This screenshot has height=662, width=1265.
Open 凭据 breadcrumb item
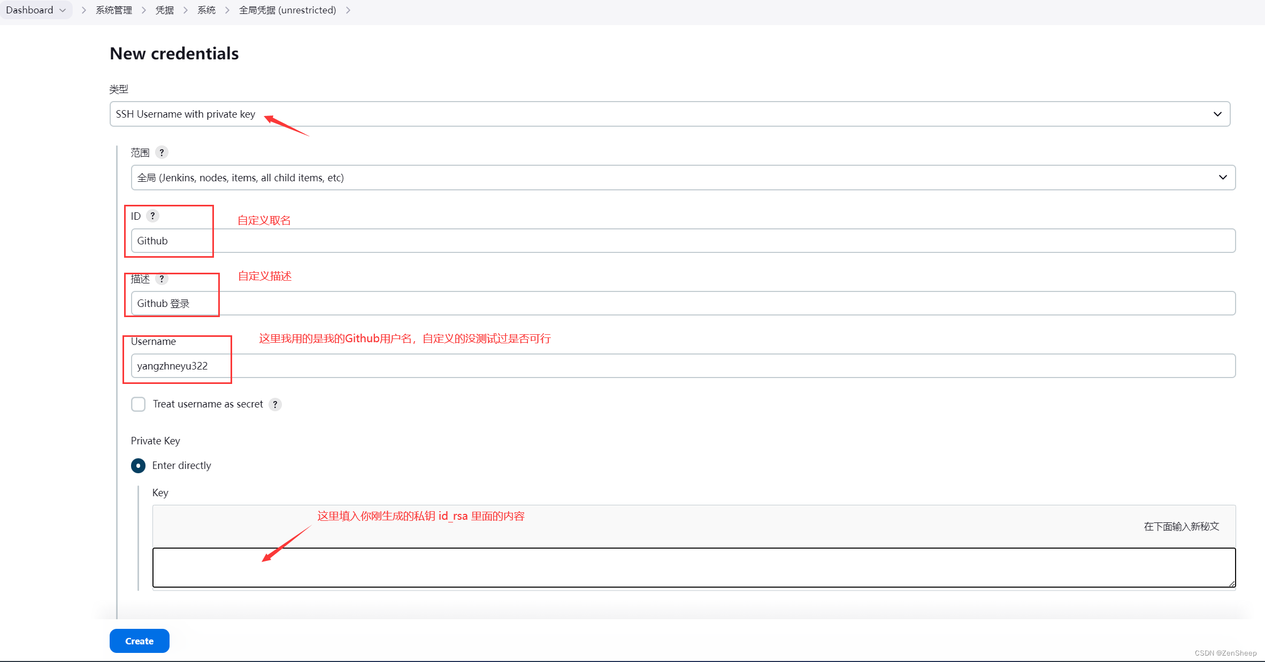click(x=164, y=10)
